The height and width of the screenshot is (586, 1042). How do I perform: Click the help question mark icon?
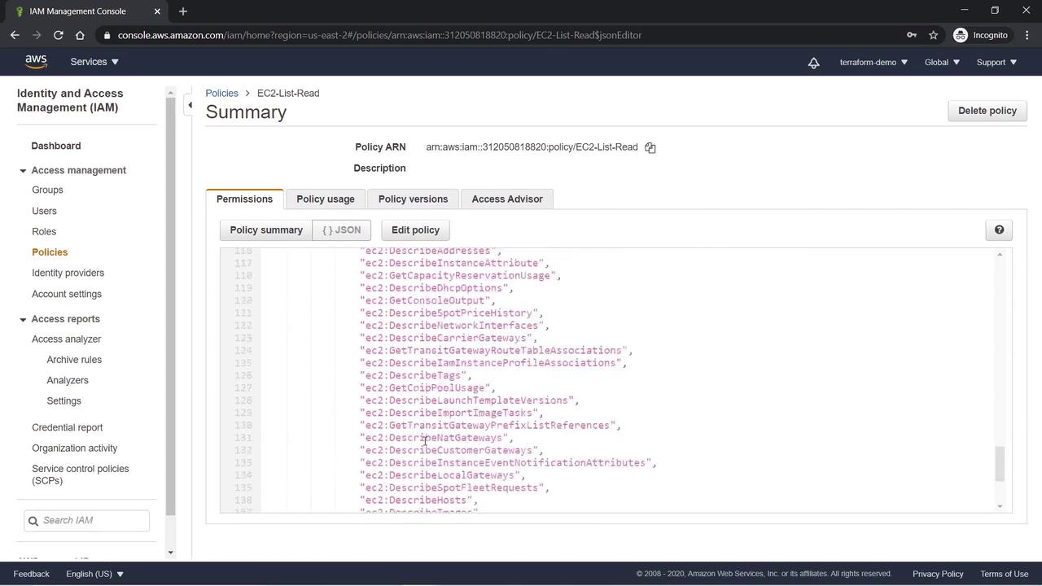click(x=999, y=230)
